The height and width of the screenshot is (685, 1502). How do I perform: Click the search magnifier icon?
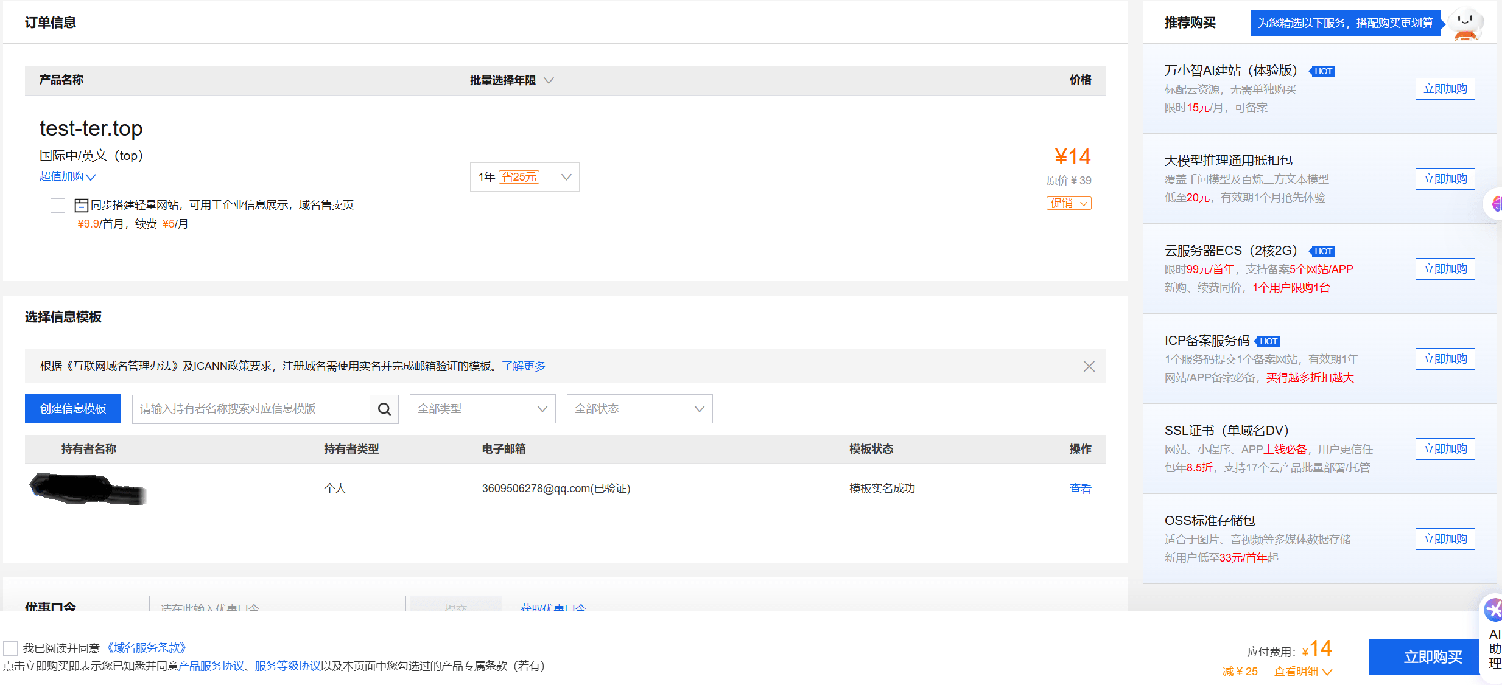pyautogui.click(x=384, y=409)
